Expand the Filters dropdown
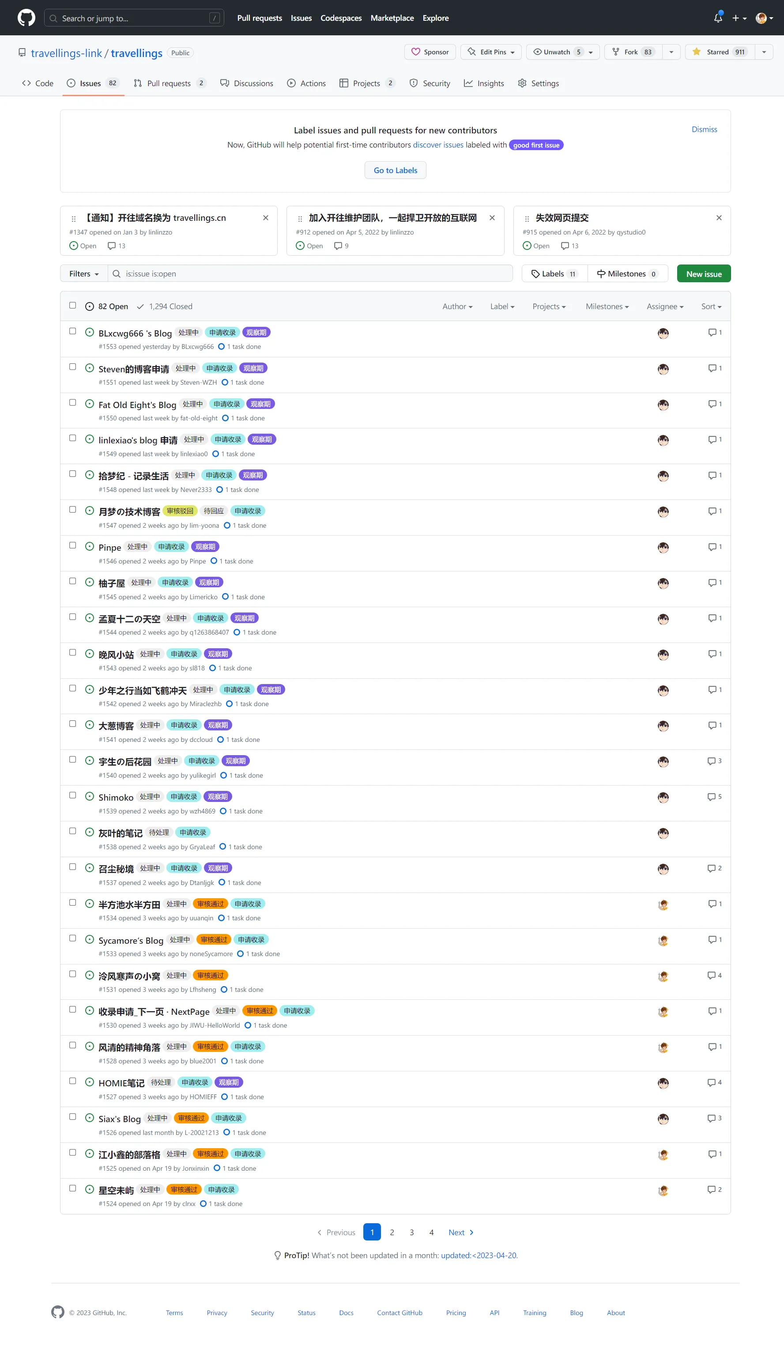Viewport: 784px width, 1346px height. click(x=84, y=274)
